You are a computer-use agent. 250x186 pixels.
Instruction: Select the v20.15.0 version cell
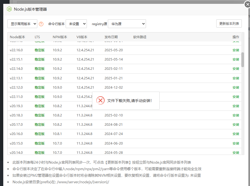[x=16, y=143]
